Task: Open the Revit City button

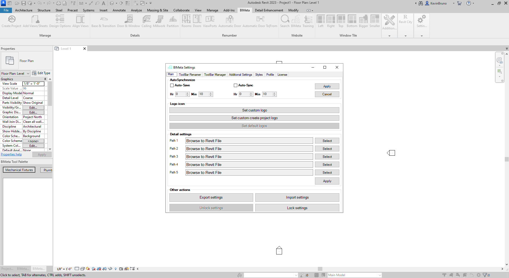Action: 406,20
